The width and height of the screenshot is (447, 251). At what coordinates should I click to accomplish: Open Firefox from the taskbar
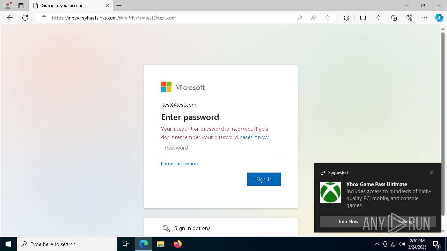click(x=178, y=244)
